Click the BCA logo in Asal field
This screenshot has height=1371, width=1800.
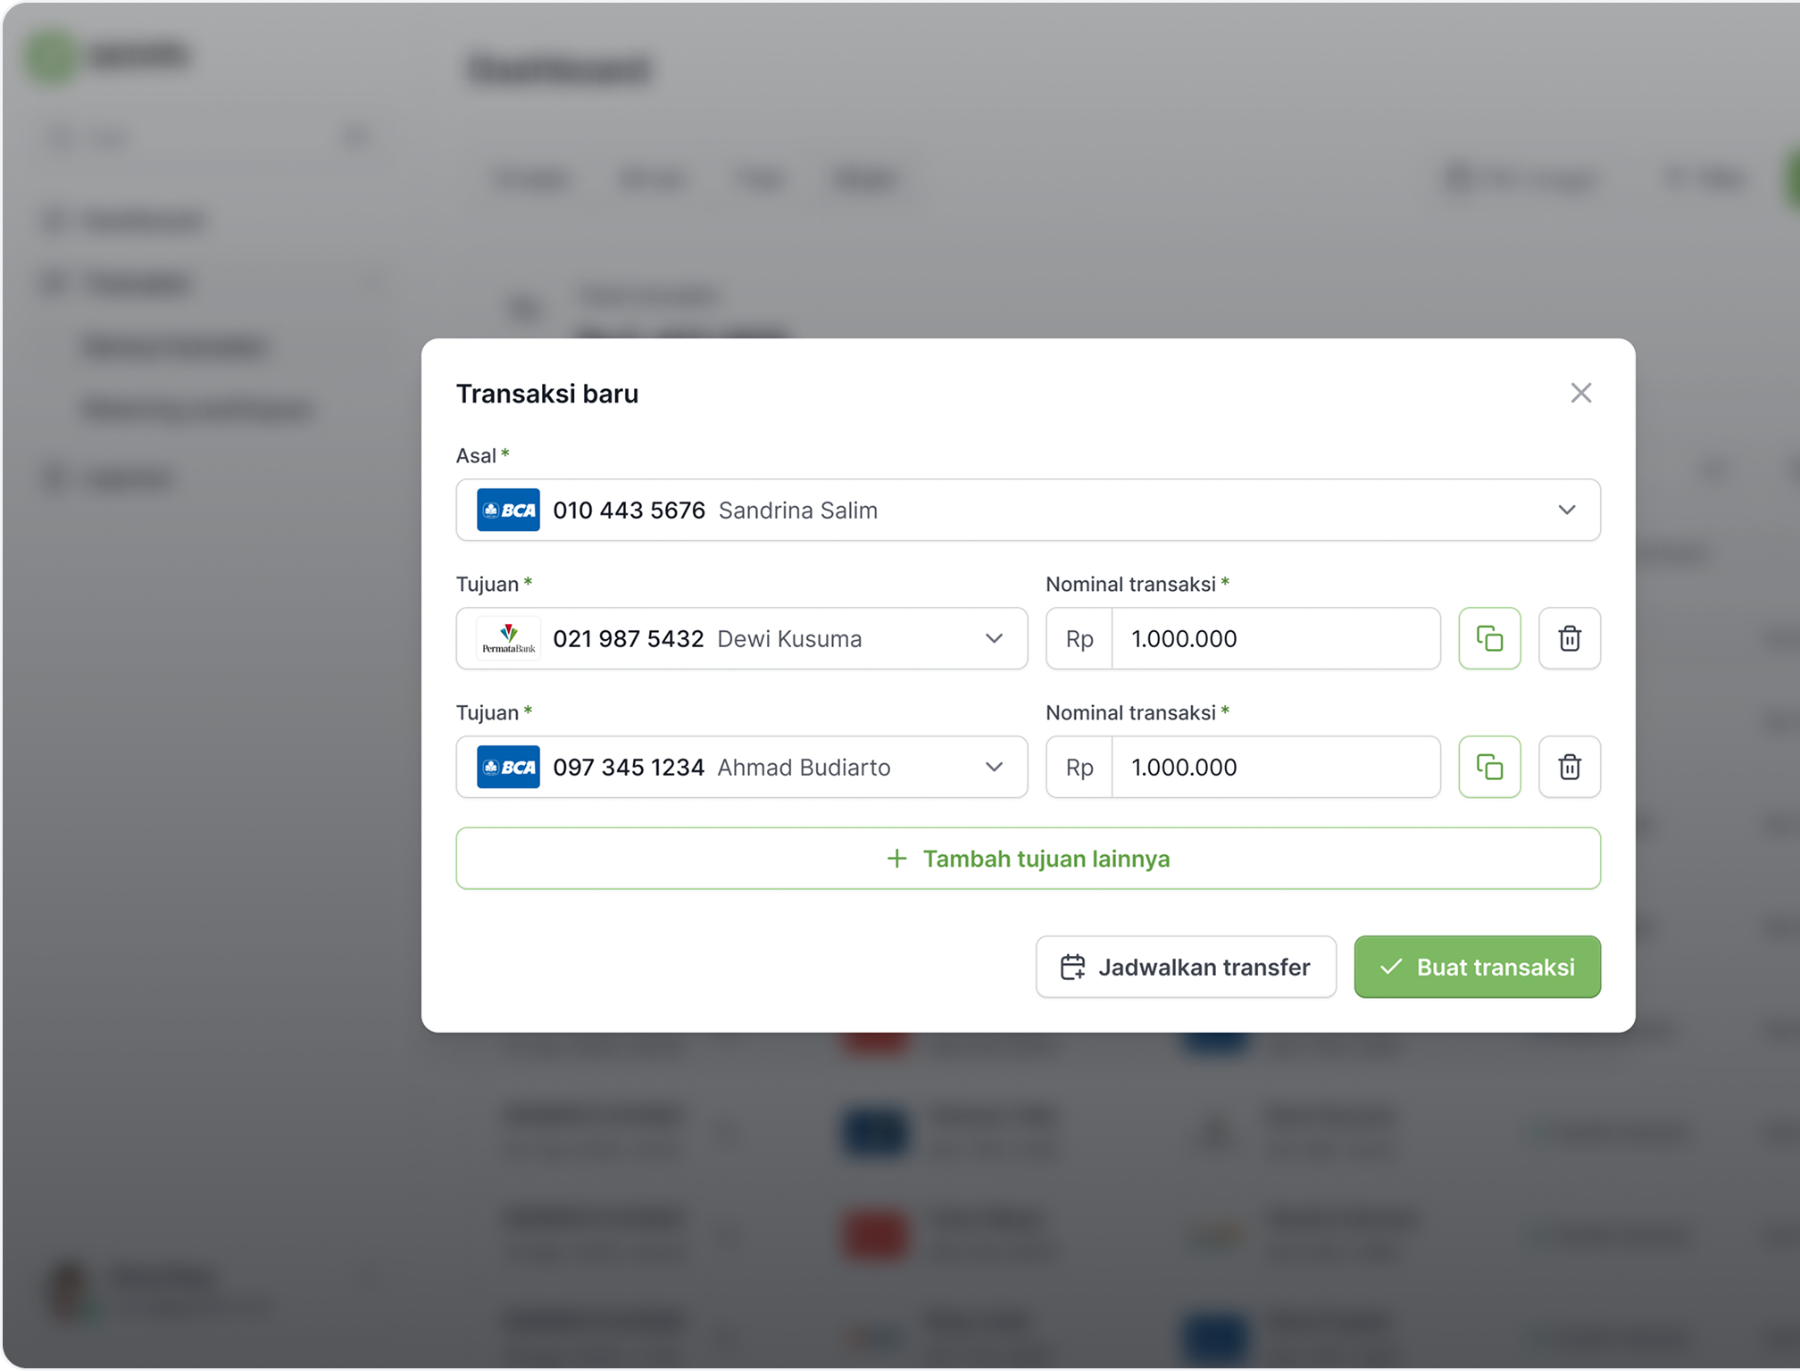pyautogui.click(x=508, y=510)
